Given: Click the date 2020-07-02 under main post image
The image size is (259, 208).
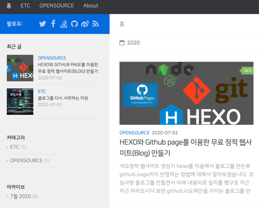Looking at the screenshot, I should (x=165, y=133).
